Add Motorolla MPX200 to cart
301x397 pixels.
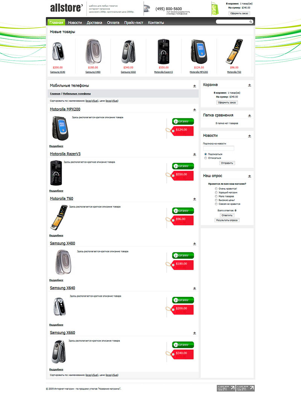tap(183, 122)
